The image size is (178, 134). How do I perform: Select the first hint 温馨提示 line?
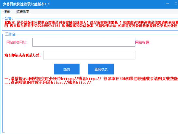[91, 78]
